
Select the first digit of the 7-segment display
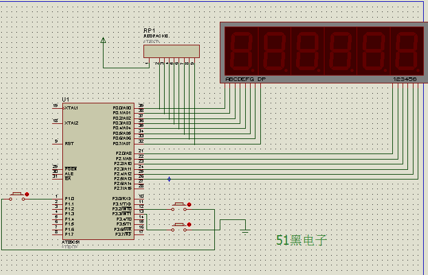[x=242, y=51]
